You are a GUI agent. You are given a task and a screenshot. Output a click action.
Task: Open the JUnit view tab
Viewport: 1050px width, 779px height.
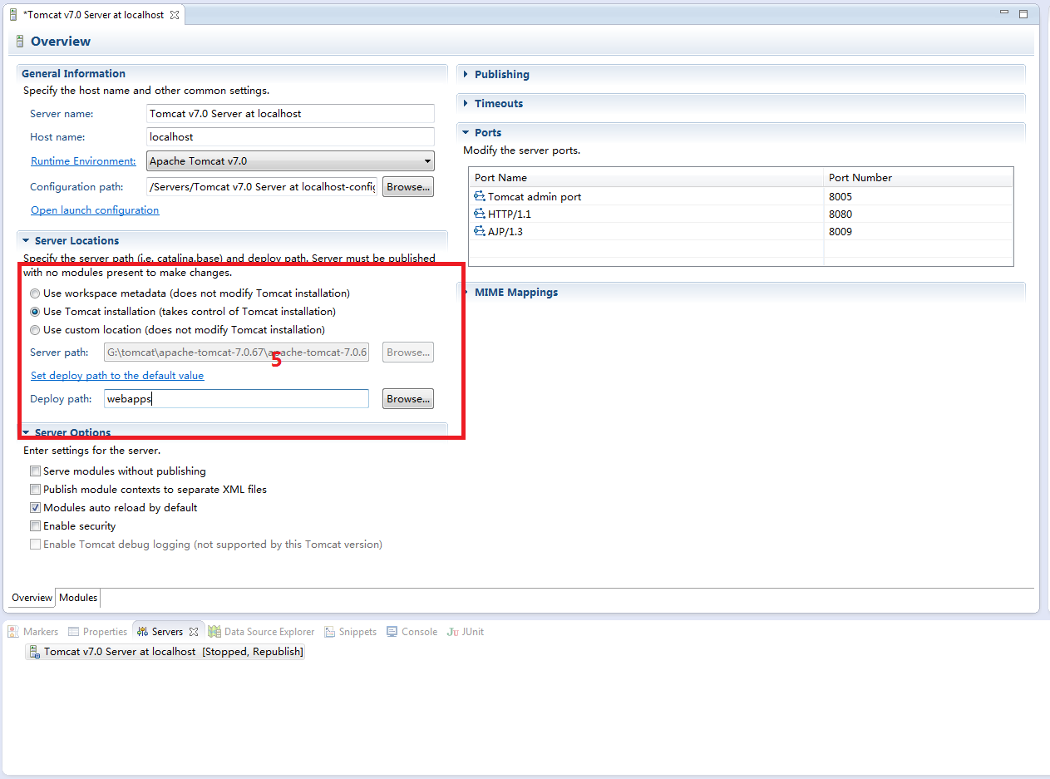[466, 632]
